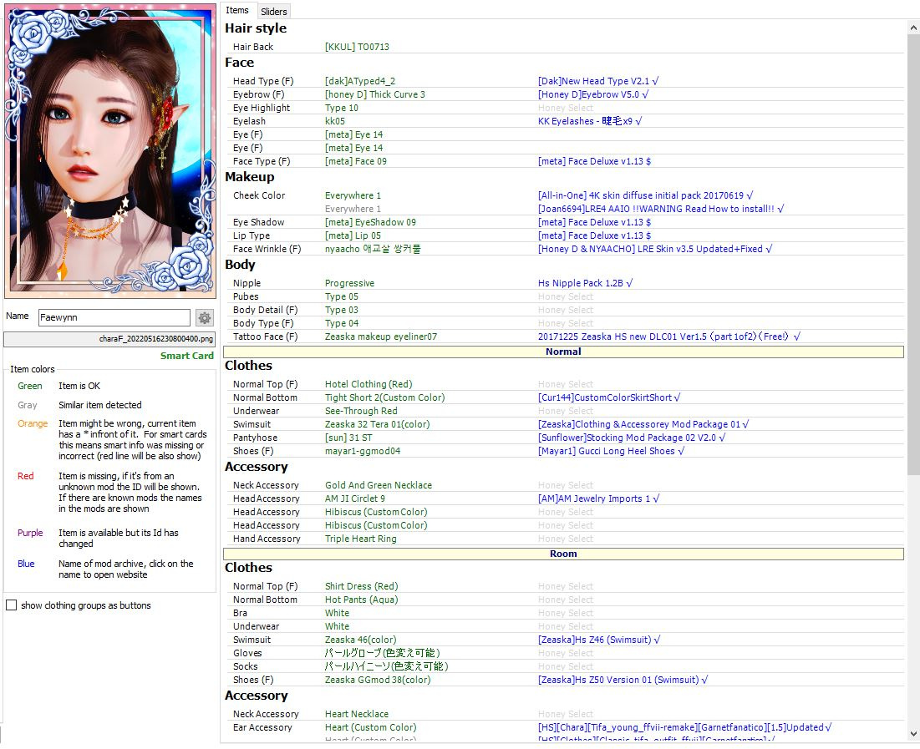Open LRE Skin v3.5 Updated+Fixed link
920x749 pixels.
click(655, 249)
